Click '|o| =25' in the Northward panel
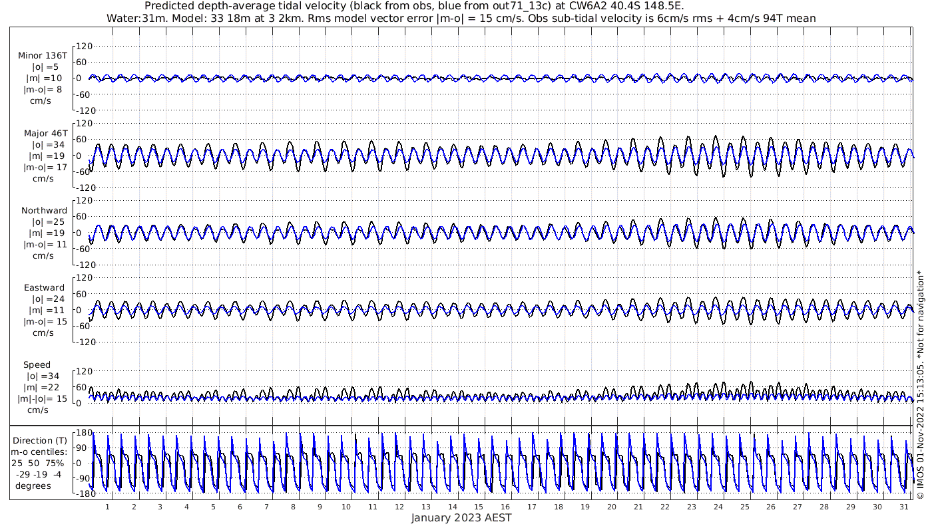Screen dimensions: 932x532 [x=45, y=222]
